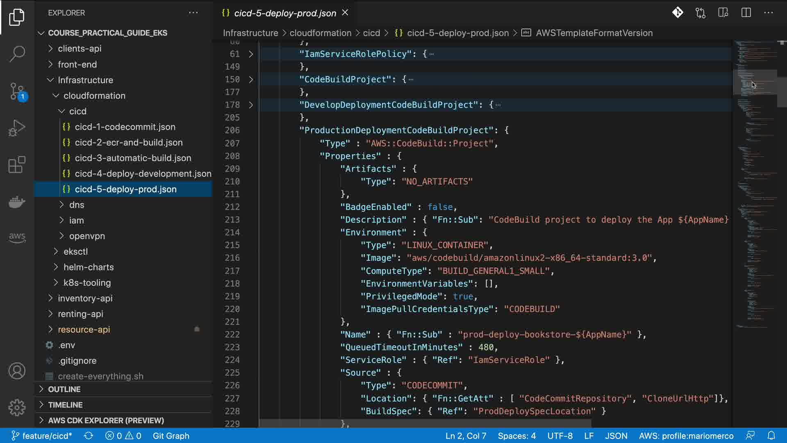
Task: Open the Search view in activity bar
Action: pyautogui.click(x=17, y=54)
